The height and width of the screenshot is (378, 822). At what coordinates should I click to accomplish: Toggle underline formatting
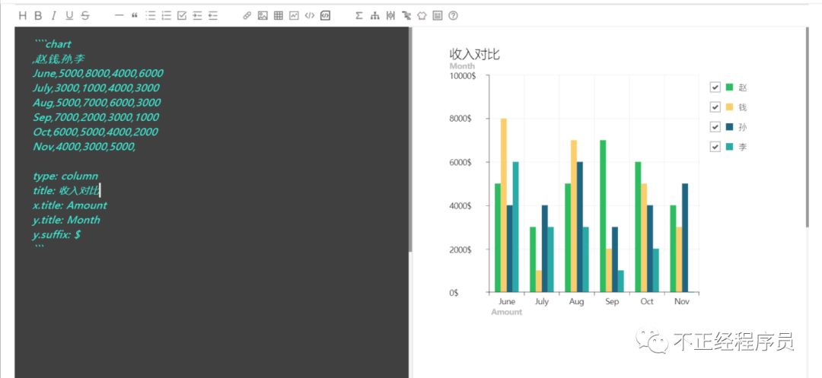point(69,16)
